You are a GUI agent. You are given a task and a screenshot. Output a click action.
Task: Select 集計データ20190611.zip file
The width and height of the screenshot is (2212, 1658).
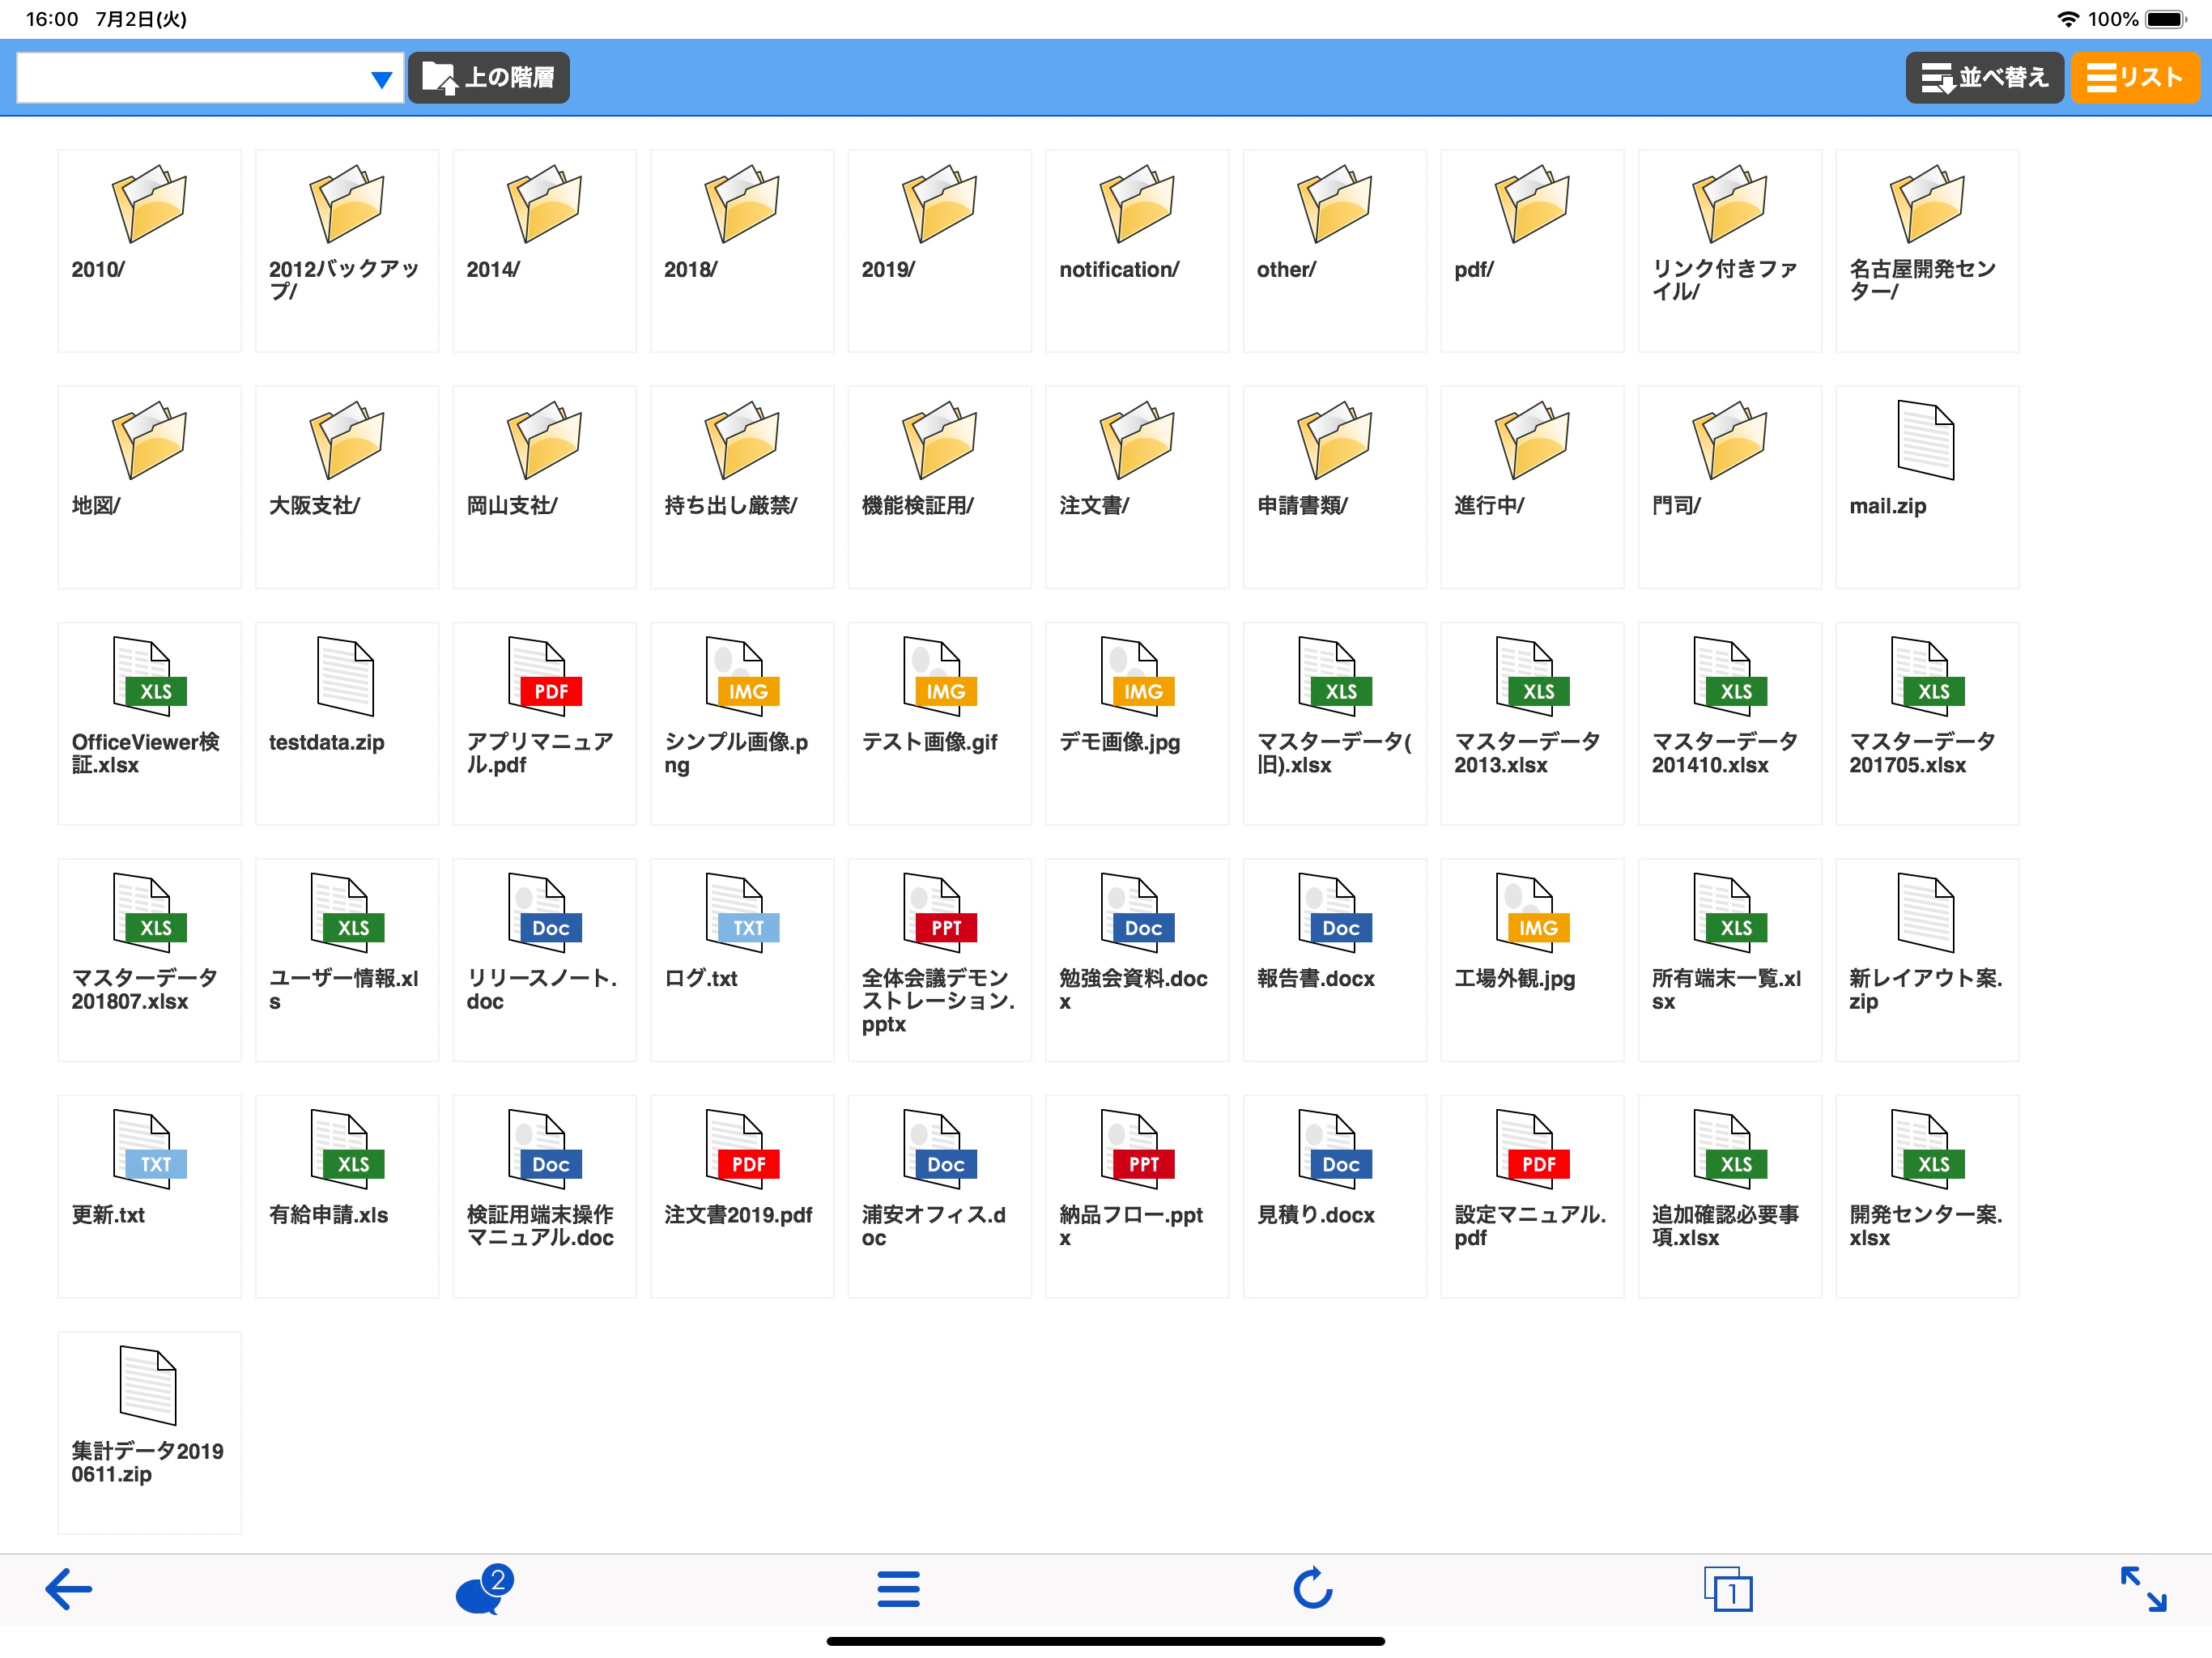point(149,1432)
